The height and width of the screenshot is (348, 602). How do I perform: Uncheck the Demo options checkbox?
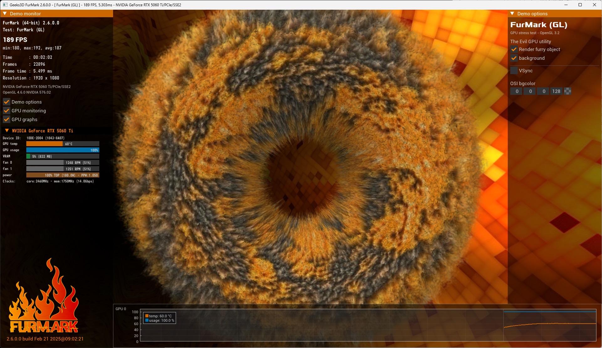tap(7, 102)
